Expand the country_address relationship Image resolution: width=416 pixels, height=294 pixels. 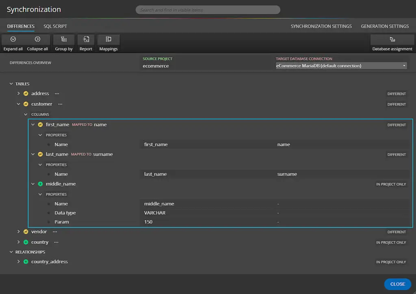pos(18,262)
